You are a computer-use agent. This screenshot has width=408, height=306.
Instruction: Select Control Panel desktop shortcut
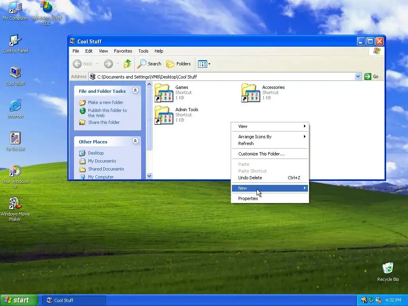point(15,43)
